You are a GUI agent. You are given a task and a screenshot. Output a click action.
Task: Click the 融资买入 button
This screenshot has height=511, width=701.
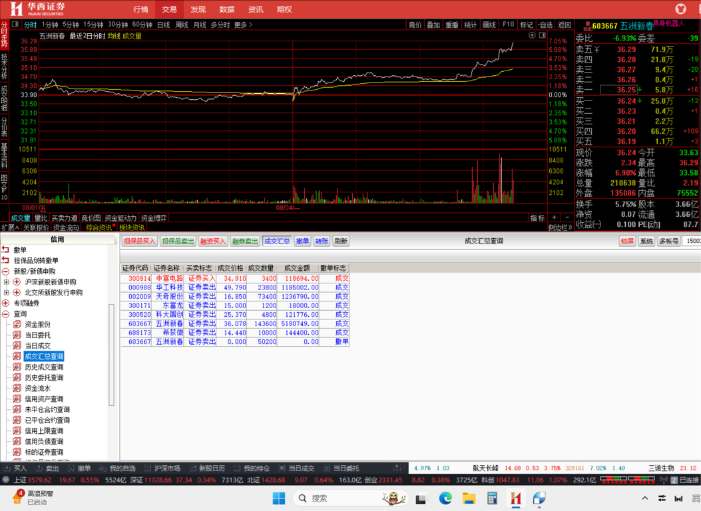click(213, 242)
